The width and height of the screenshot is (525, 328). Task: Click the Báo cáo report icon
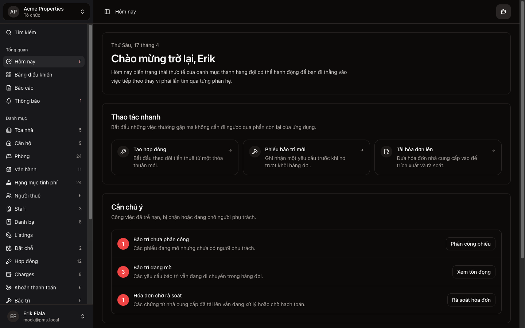tap(9, 88)
